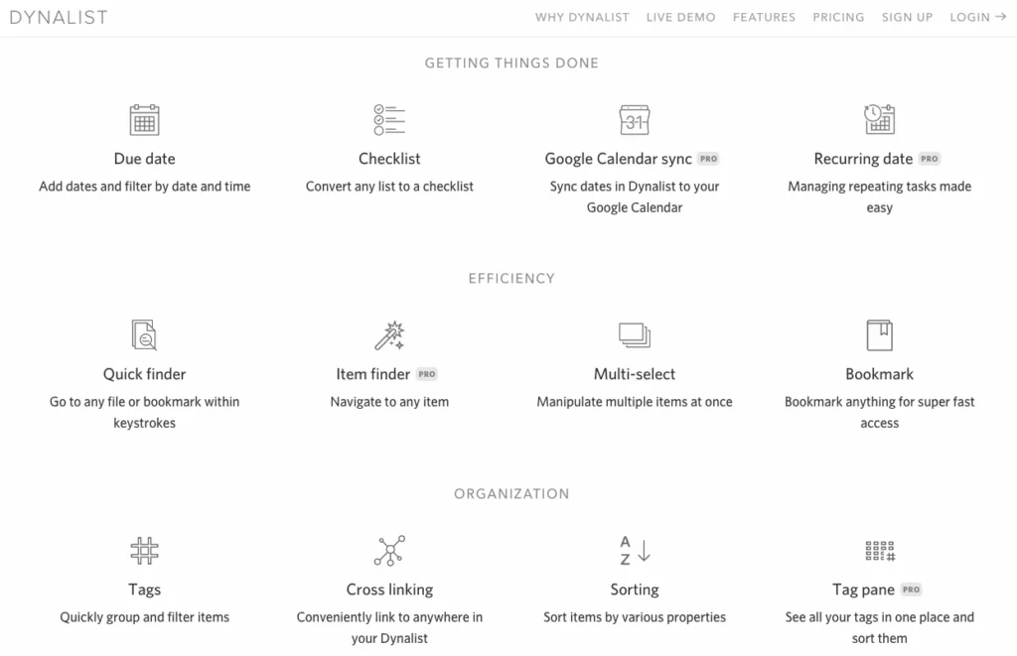This screenshot has width=1017, height=656.
Task: Click the Recurring date clock-calendar icon
Action: [880, 119]
